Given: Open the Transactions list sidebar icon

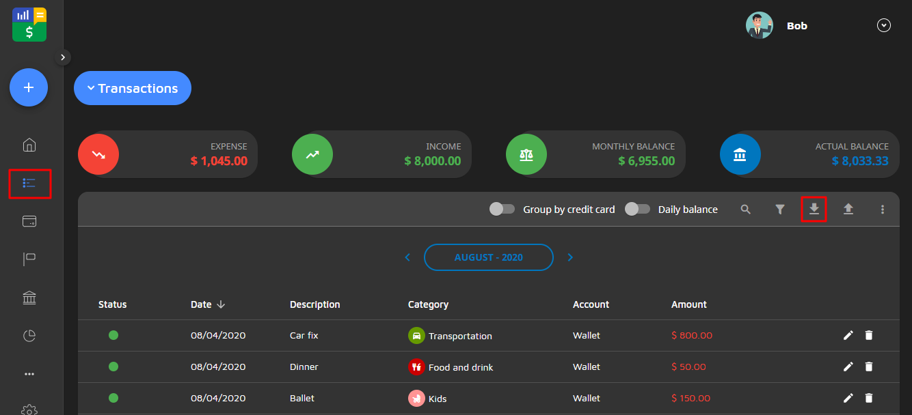Looking at the screenshot, I should (x=29, y=183).
